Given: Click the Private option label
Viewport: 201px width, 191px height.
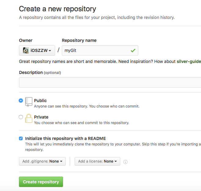Looking at the screenshot, I should 41,117.
